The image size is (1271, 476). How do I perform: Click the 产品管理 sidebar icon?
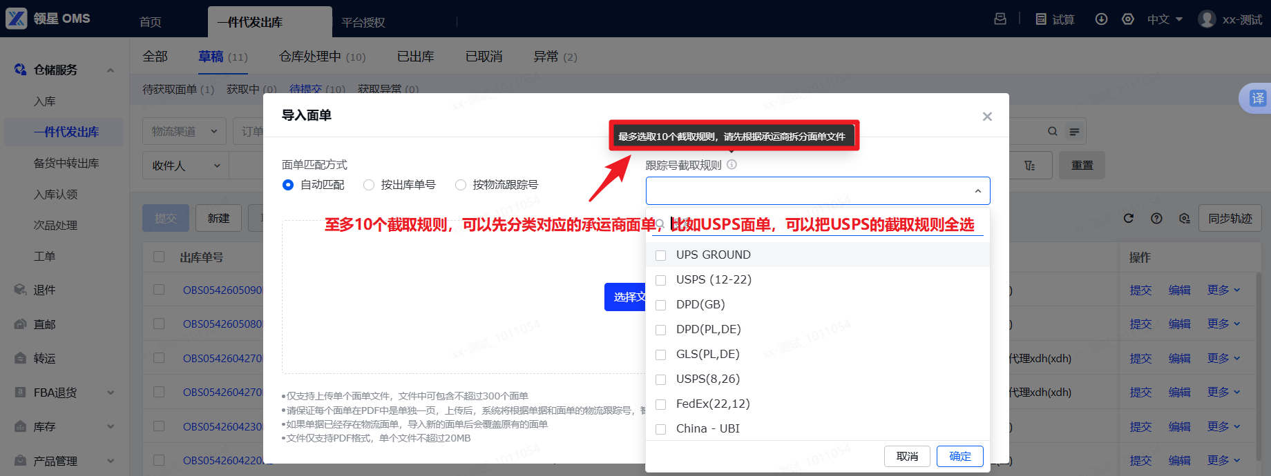[x=21, y=461]
